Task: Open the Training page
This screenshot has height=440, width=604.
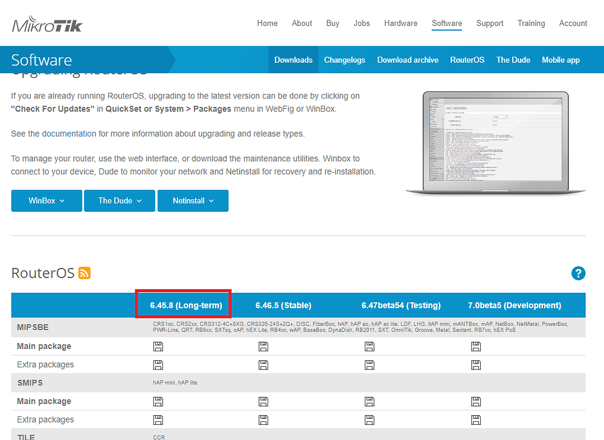Action: pos(531,23)
